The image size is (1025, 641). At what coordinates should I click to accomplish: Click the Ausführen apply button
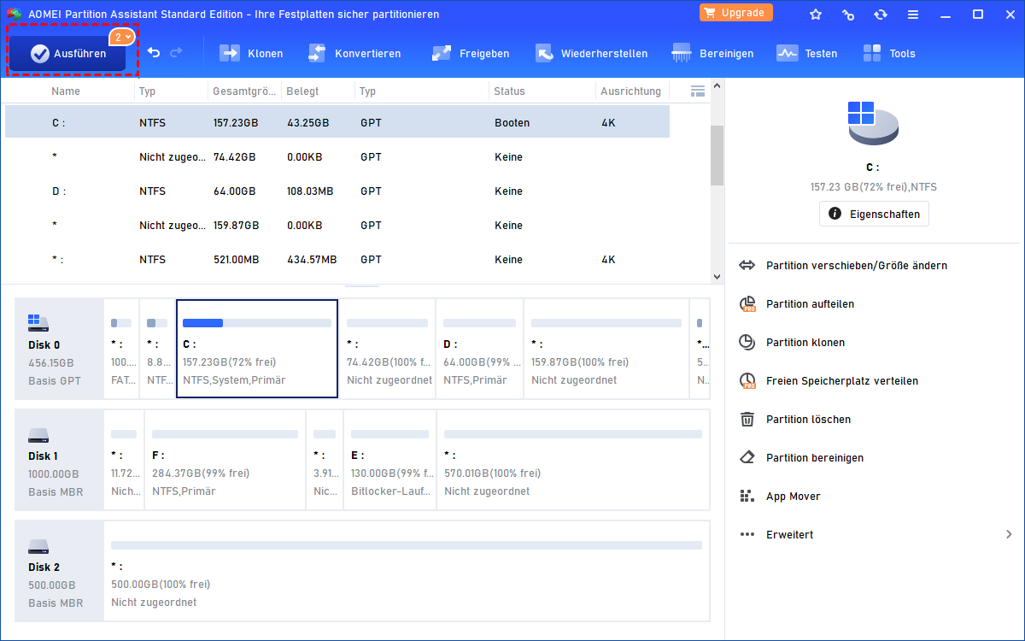pos(68,53)
